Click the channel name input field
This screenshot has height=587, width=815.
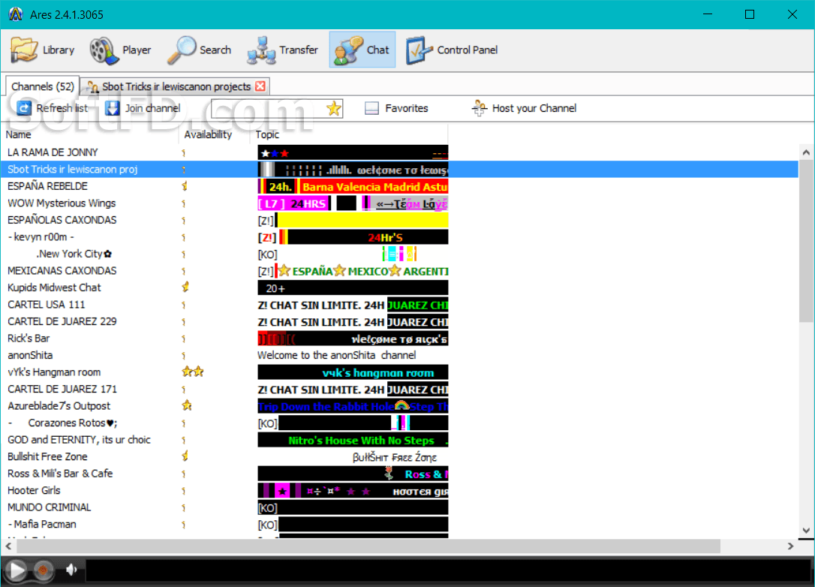click(269, 108)
